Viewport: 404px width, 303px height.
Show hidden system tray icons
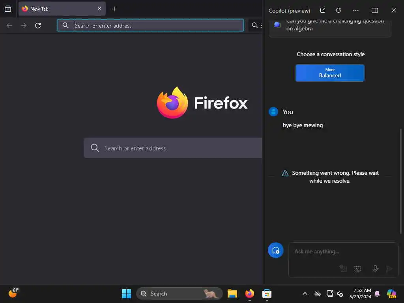point(305,294)
